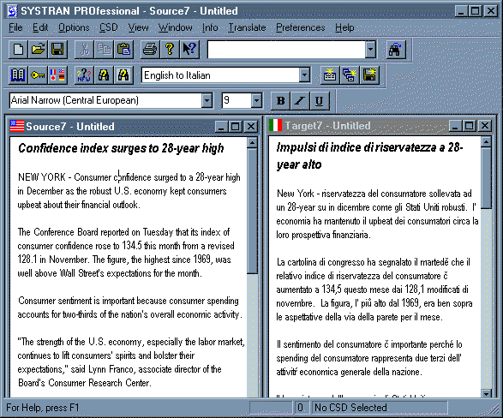Expand the search text combo box arrow

coord(370,50)
